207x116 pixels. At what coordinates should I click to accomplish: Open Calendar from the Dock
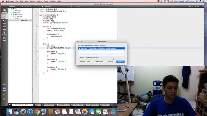(x=58, y=112)
